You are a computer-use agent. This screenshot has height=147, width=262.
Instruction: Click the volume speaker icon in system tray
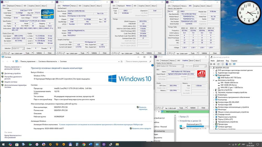pos(236,144)
